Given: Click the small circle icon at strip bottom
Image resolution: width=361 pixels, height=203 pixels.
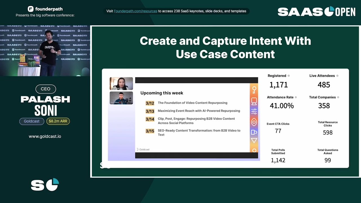Looking at the screenshot, I should click(x=254, y=150).
